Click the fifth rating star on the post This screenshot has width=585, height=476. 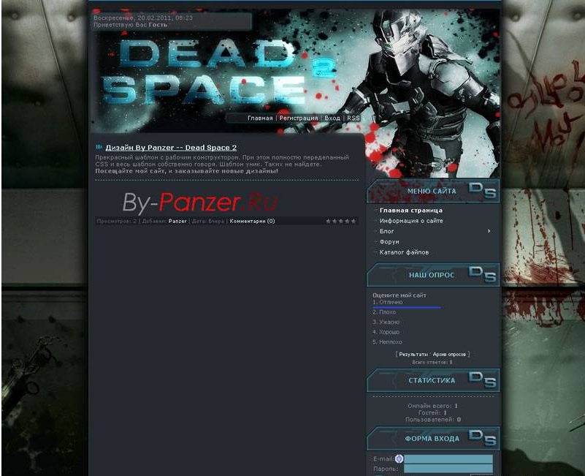click(x=352, y=219)
